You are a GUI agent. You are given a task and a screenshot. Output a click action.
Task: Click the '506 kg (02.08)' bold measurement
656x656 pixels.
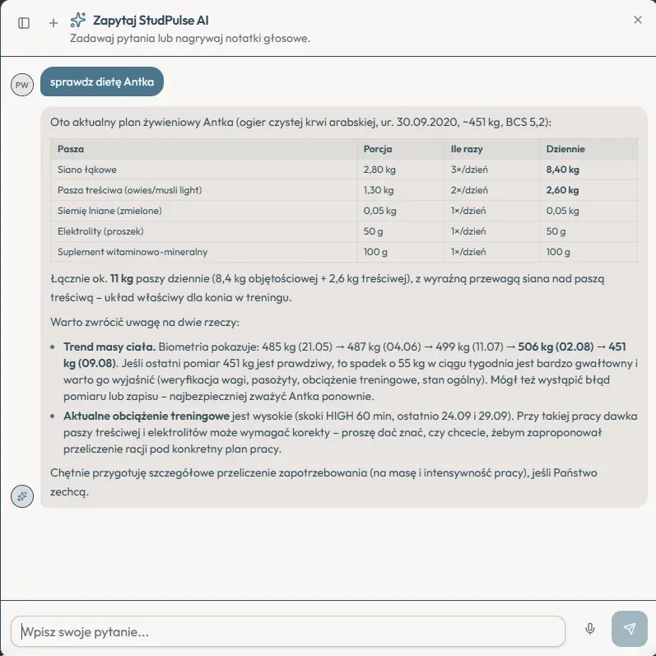click(556, 347)
